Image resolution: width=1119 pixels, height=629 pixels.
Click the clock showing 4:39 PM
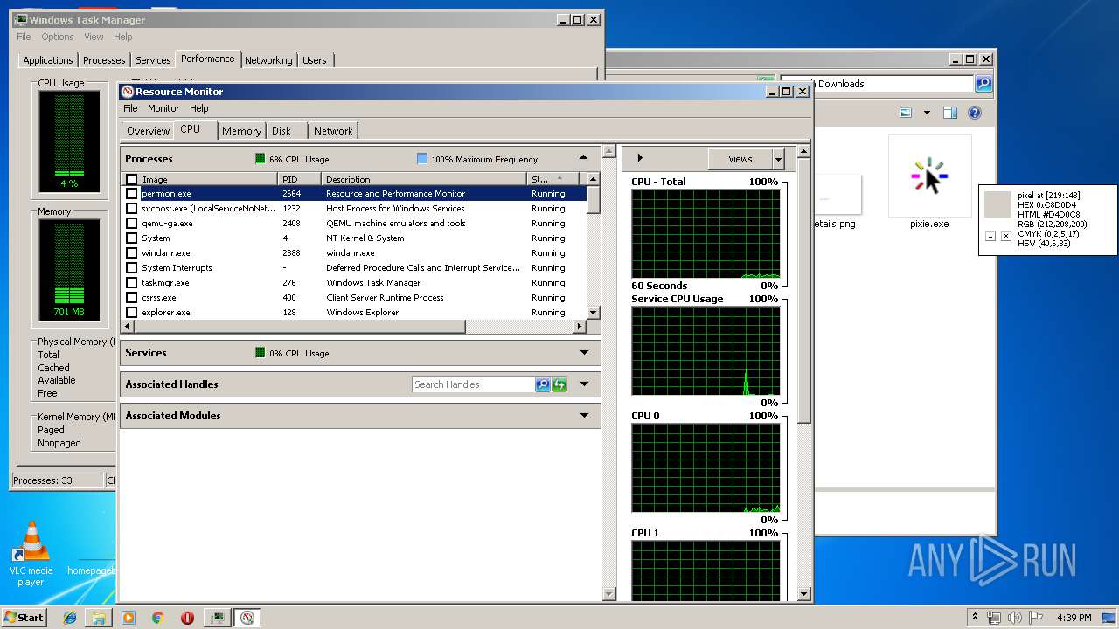(x=1074, y=618)
